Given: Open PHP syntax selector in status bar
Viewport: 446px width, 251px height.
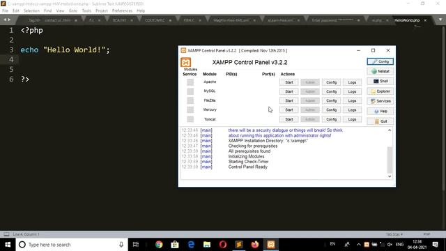Looking at the screenshot, I should 426,234.
